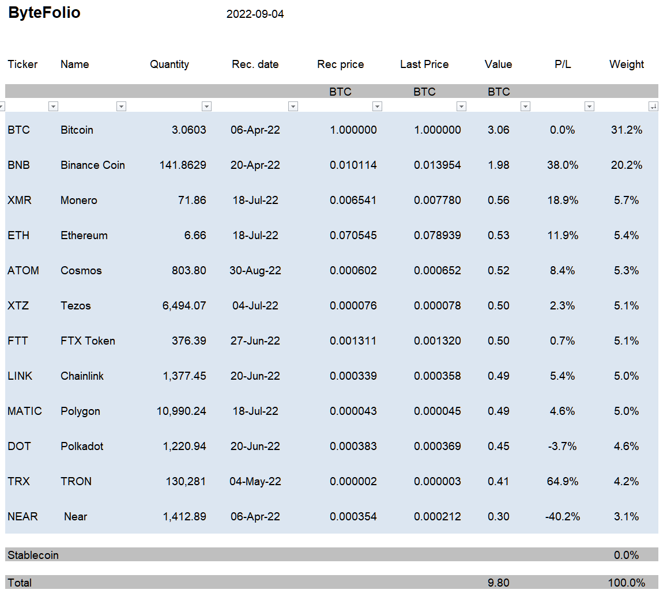
Task: Select the Total value 9.80
Action: coord(499,583)
